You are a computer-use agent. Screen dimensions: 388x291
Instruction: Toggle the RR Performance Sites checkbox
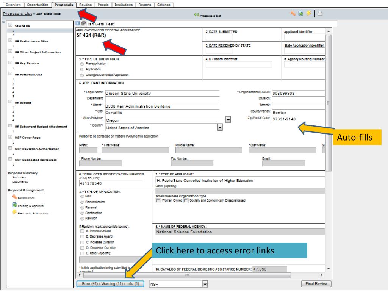coord(10,40)
